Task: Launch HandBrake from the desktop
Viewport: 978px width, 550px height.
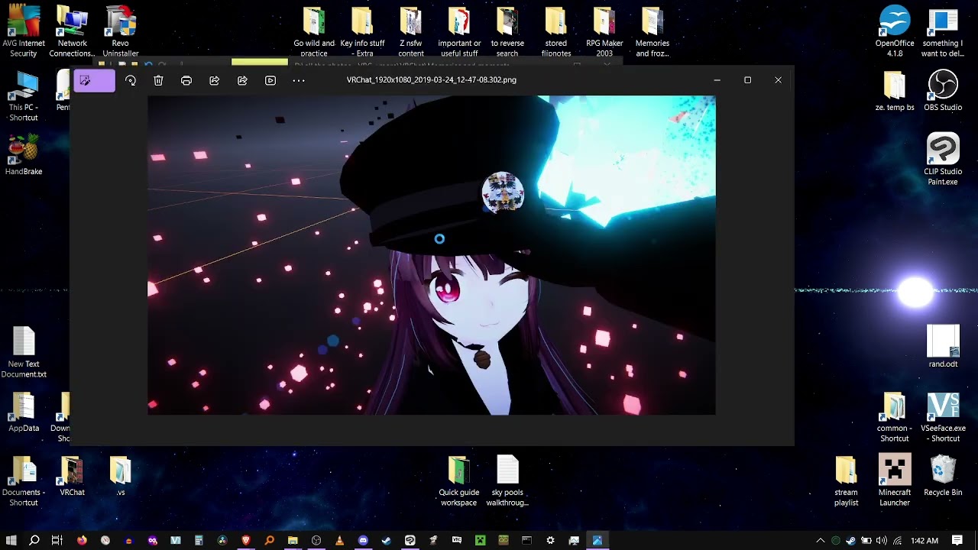Action: click(24, 155)
